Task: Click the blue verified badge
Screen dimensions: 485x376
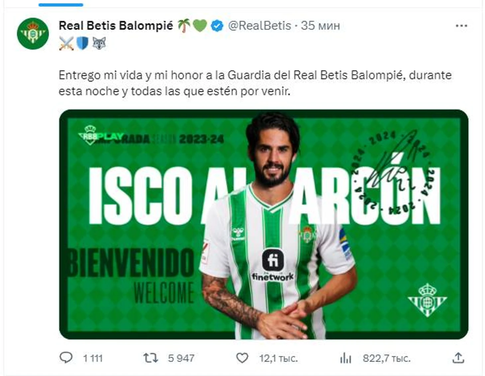Action: tap(217, 26)
